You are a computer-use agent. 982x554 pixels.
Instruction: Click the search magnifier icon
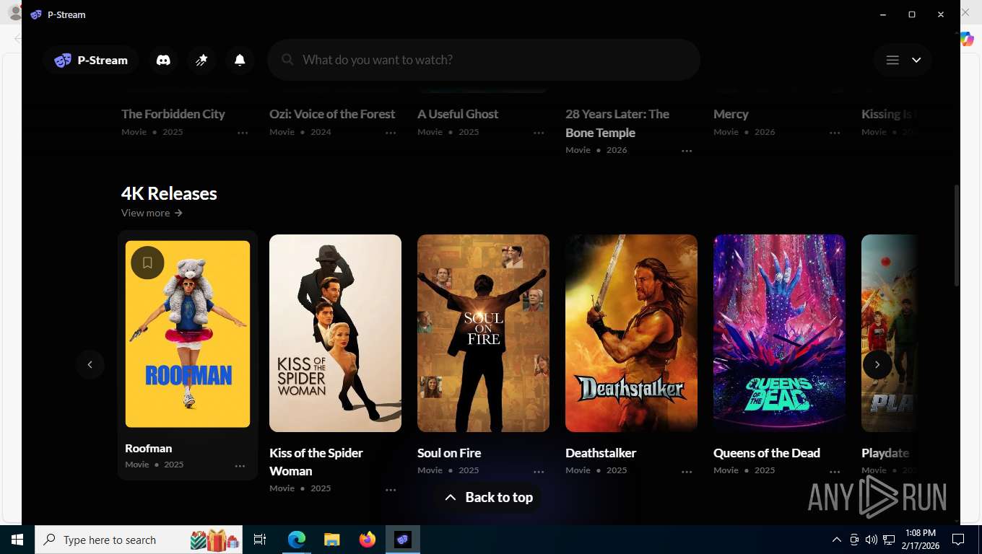point(287,60)
